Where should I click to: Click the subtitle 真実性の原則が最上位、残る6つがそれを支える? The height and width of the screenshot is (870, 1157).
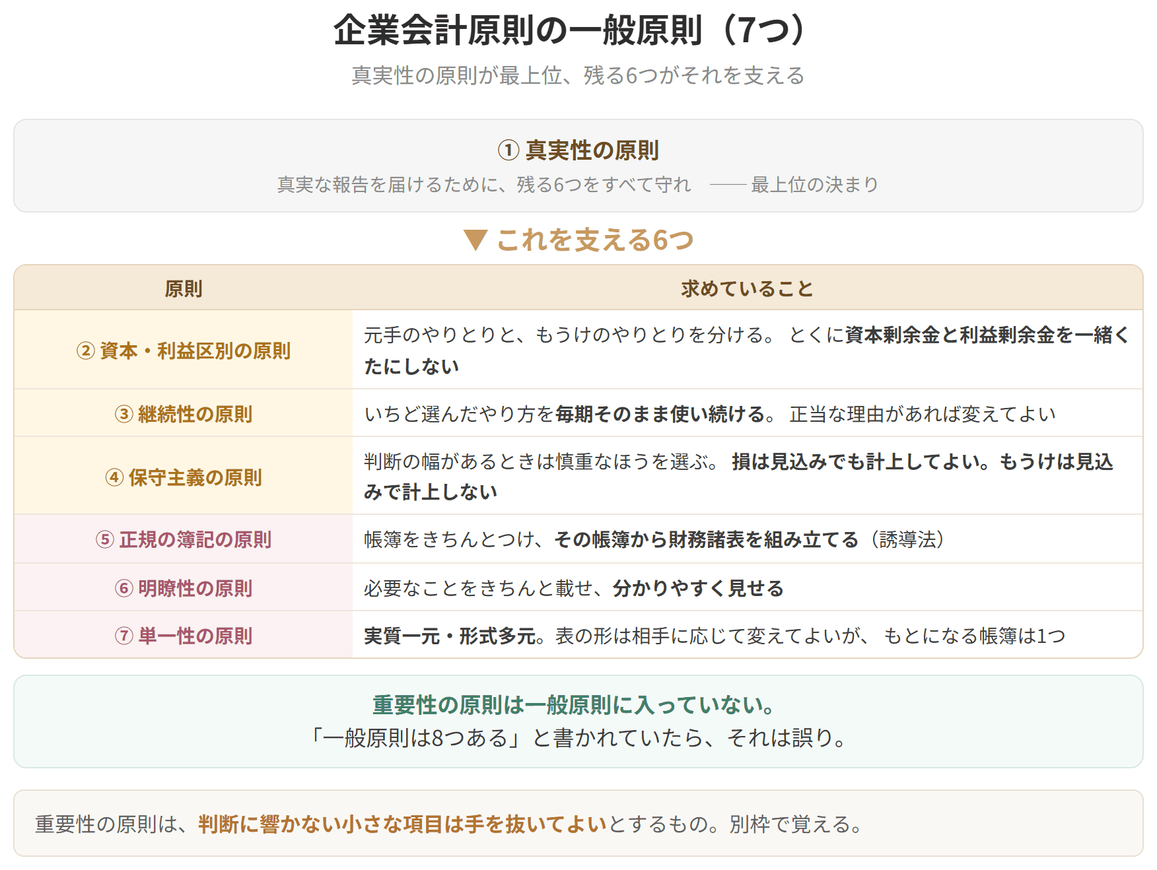[x=578, y=75]
